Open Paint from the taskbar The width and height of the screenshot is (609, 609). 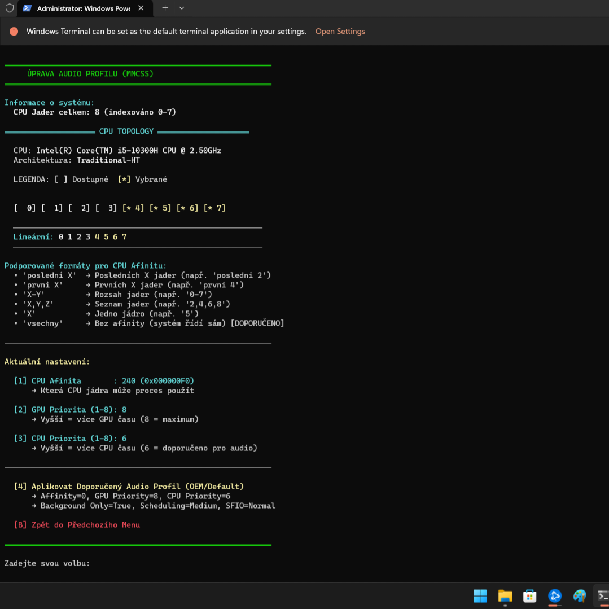[x=580, y=595]
